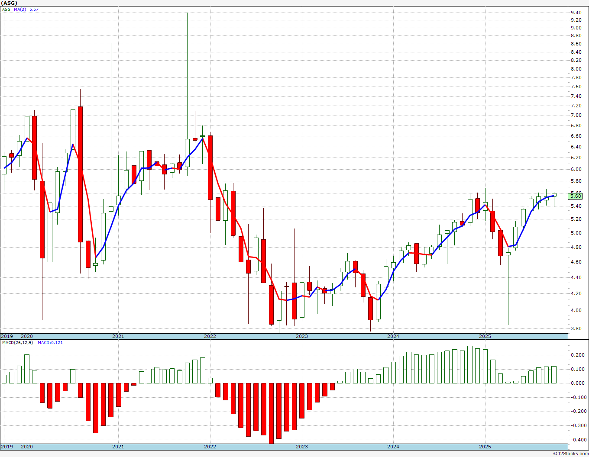Screen dimensions: 589x457
Task: Pick 2020 on the MACD panel time axis
Action: [27, 447]
